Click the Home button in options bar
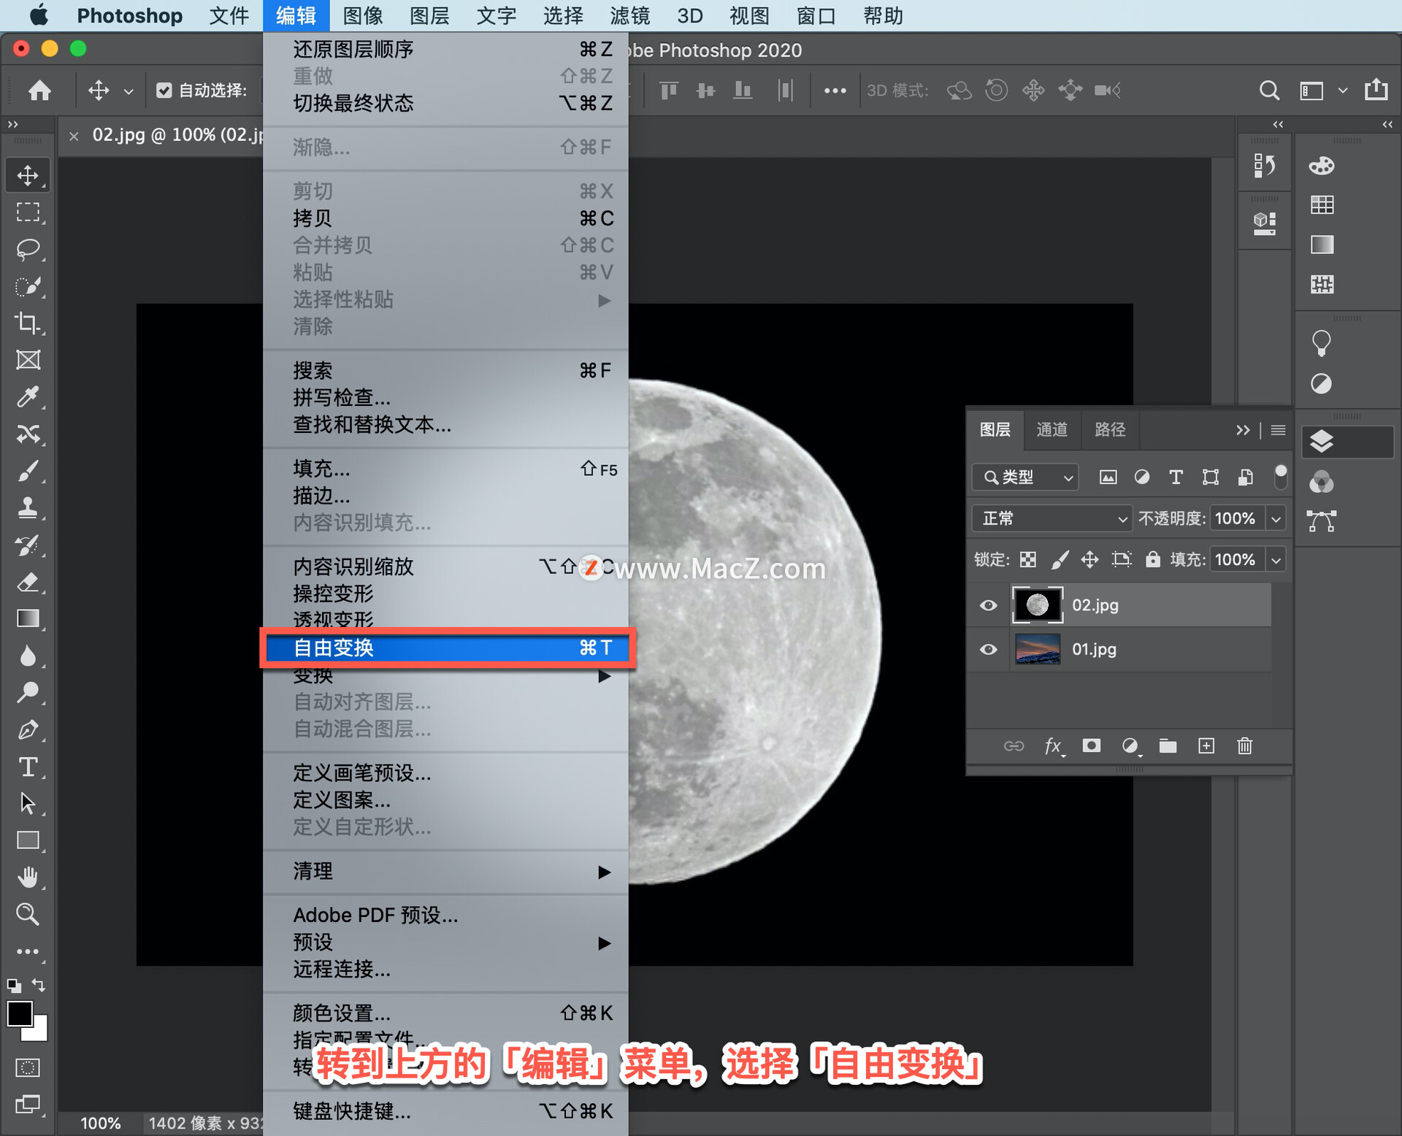This screenshot has width=1402, height=1136. 39,91
